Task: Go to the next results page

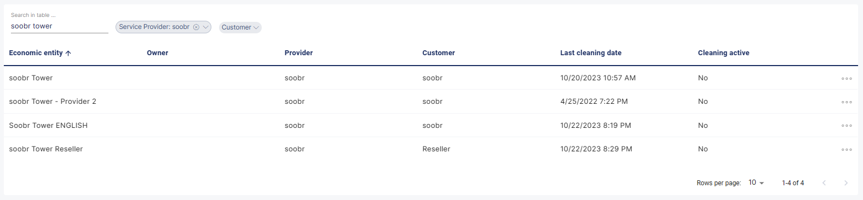Action: (x=845, y=183)
